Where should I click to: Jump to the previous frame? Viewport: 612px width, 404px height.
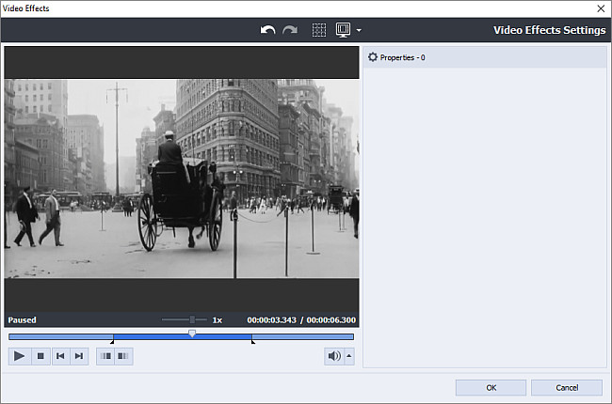click(60, 356)
